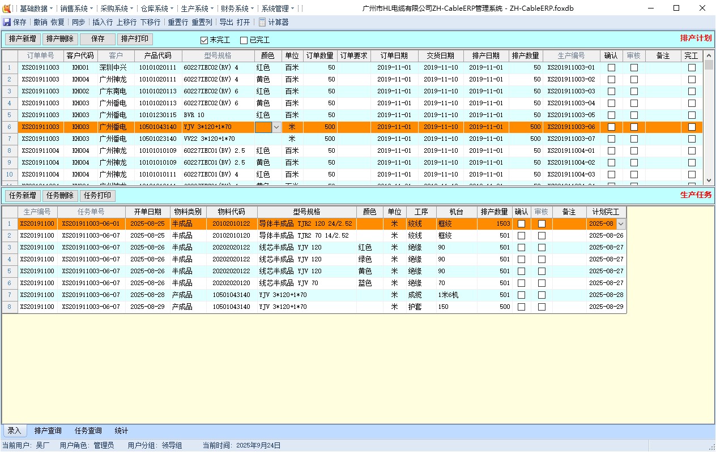Tick 确认 checkbox for task row 1

pyautogui.click(x=521, y=223)
